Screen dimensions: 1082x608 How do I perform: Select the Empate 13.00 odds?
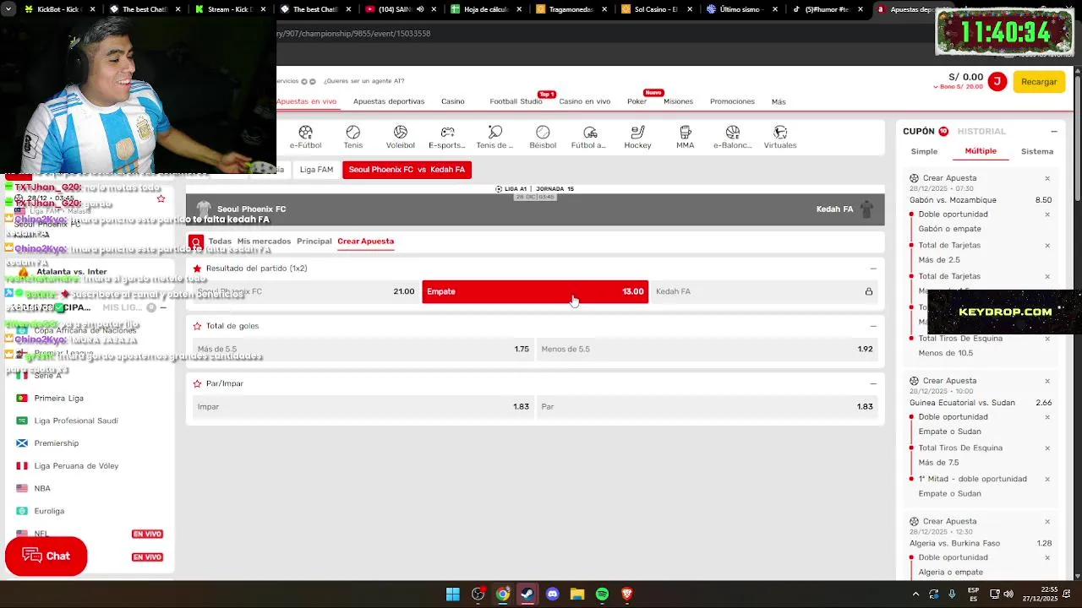(x=535, y=291)
